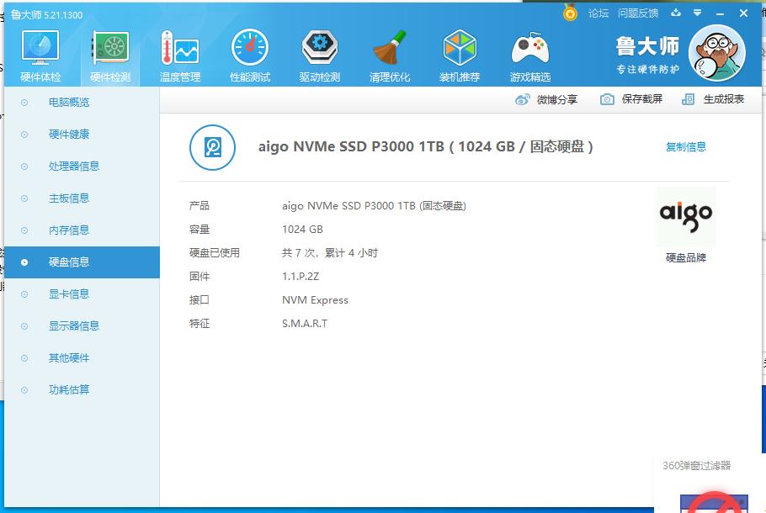Image resolution: width=766 pixels, height=513 pixels.
Task: Launch the 性能测试 performance benchmark
Action: tap(250, 56)
